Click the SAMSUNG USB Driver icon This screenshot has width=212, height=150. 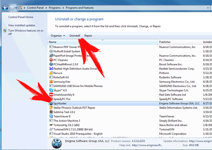click(x=51, y=86)
